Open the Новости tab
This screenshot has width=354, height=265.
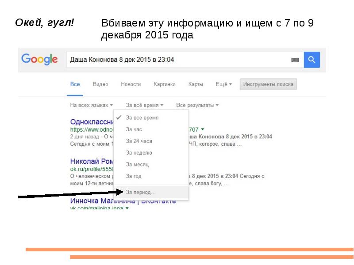point(131,84)
